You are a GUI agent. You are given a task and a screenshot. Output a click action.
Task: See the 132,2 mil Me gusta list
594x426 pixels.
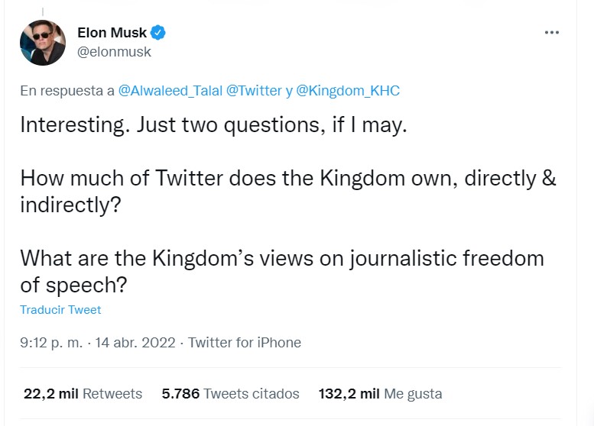tap(380, 394)
